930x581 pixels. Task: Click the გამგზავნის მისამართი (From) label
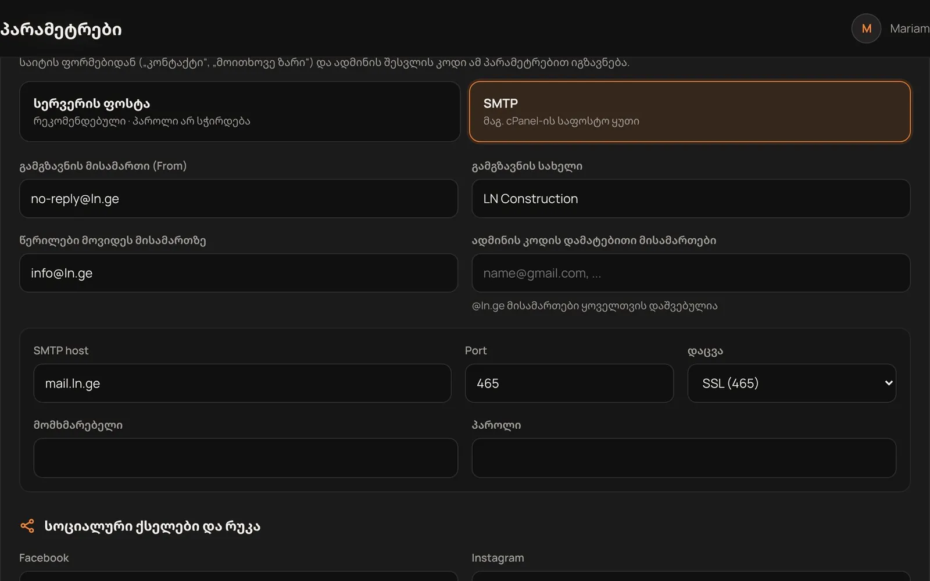103,166
